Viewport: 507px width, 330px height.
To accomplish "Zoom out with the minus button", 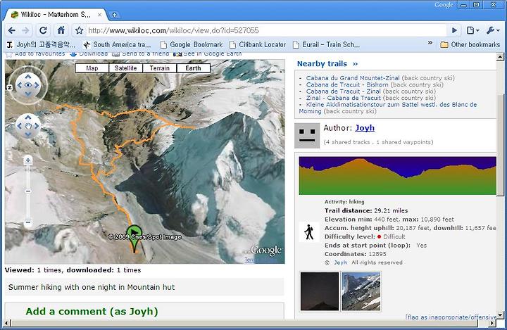I will (28, 222).
